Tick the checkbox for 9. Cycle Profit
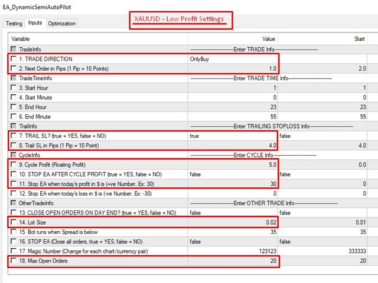 click(14, 164)
